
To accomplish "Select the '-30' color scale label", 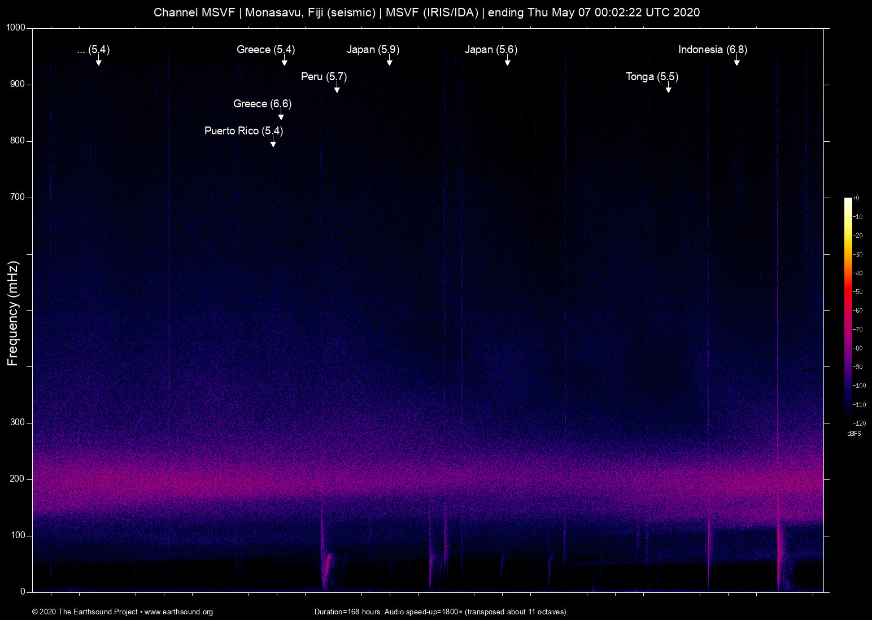I will (x=857, y=255).
